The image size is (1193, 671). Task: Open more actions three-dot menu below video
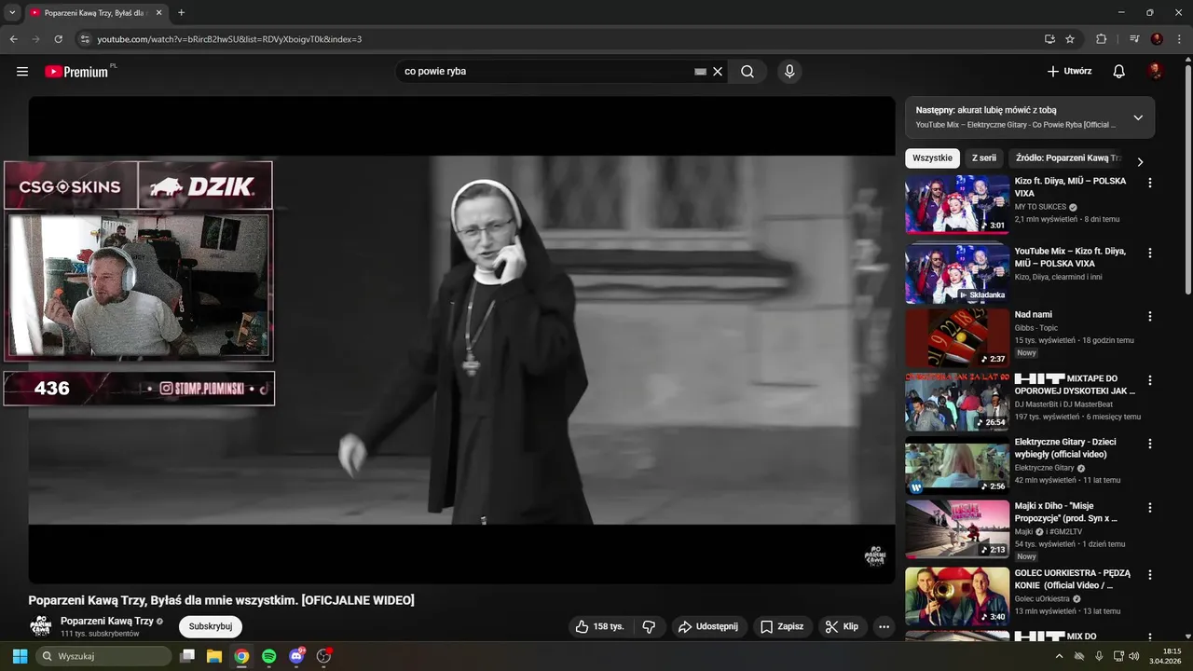coord(884,626)
